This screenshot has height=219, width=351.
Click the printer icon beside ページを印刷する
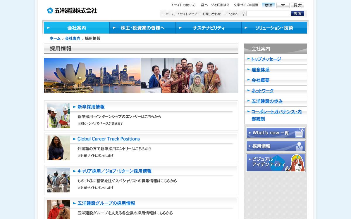(202, 5)
